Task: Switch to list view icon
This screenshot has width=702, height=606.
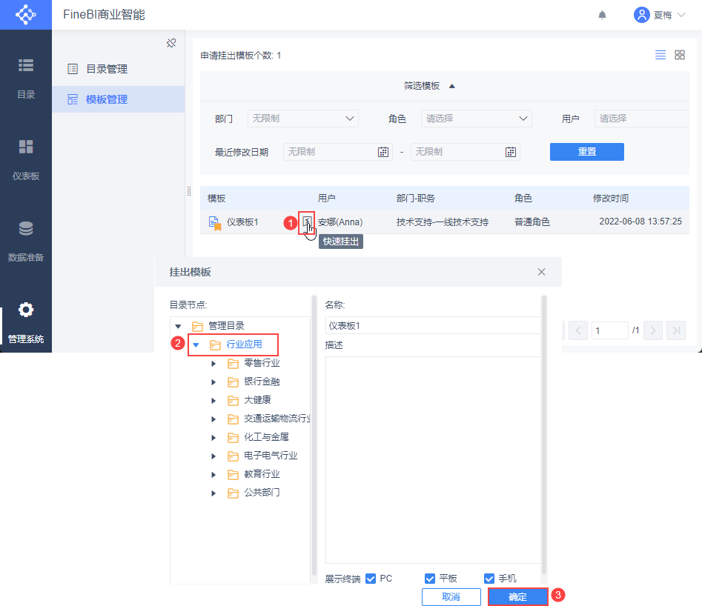Action: pos(660,55)
